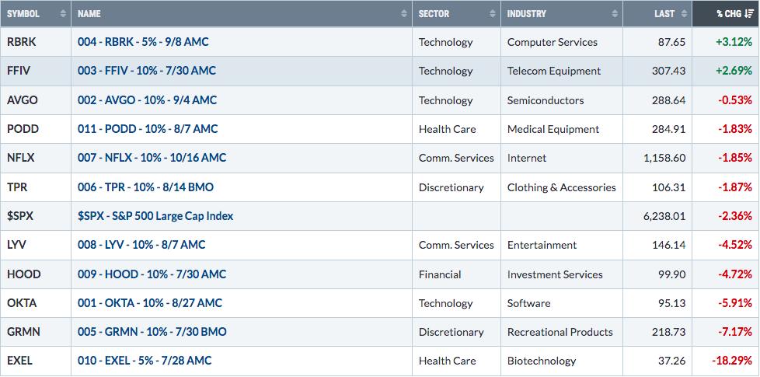The height and width of the screenshot is (377, 760).
Task: Open the 003 - FFIV - 10% - 7/30 AMC link
Action: tap(147, 71)
